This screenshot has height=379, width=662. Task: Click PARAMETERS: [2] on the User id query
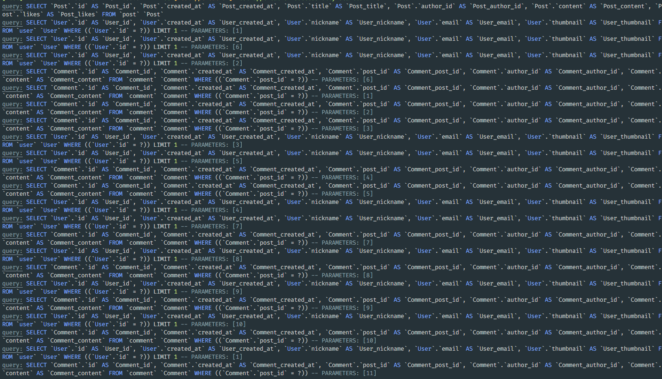[x=217, y=63]
